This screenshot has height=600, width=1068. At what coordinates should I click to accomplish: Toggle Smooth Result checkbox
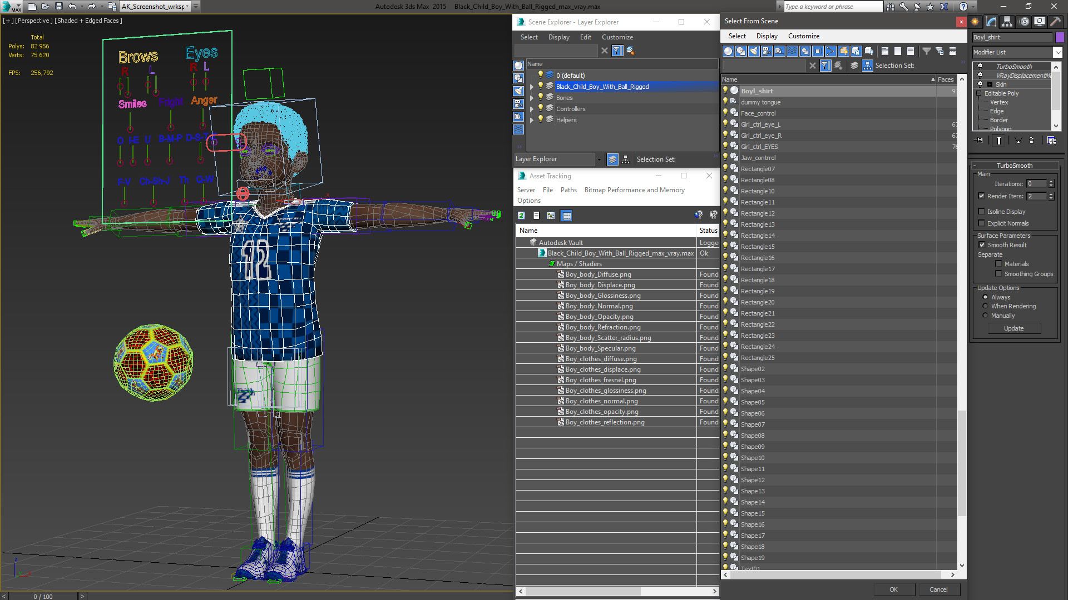[982, 245]
